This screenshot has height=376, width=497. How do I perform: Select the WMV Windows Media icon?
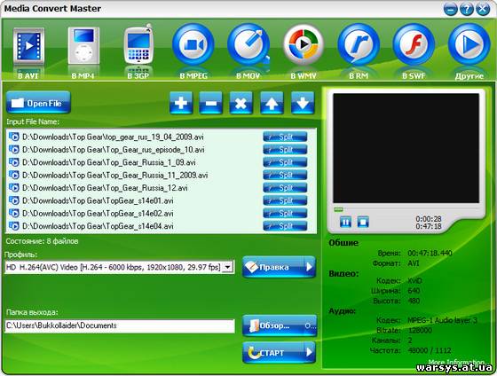coord(304,44)
